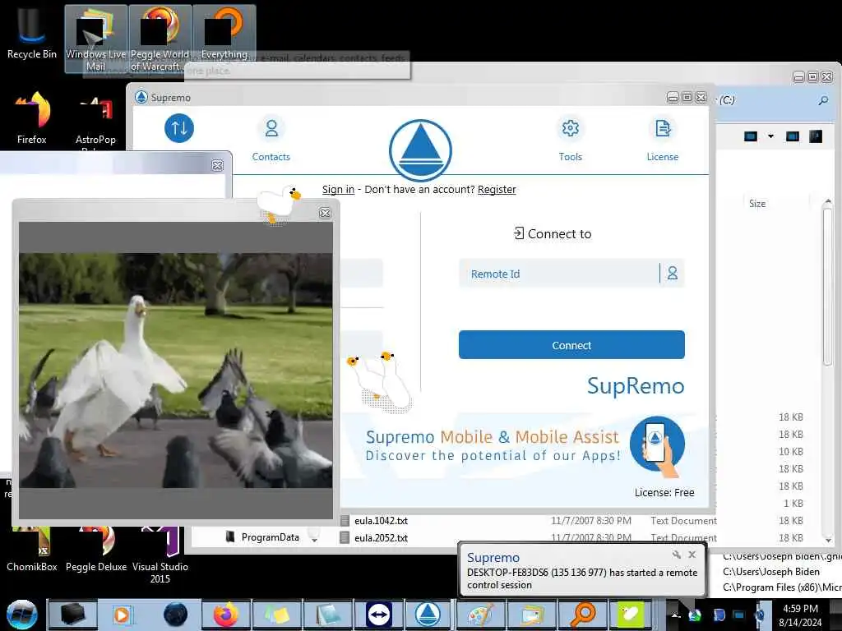Focus the Remote Id input field
The height and width of the screenshot is (631, 842).
(558, 274)
